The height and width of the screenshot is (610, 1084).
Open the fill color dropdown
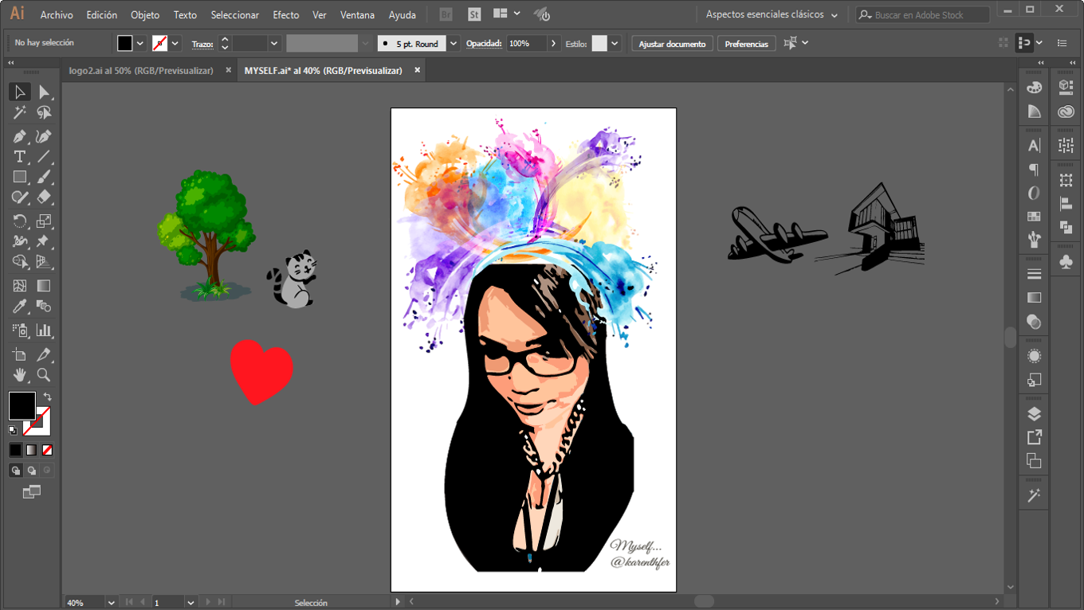pyautogui.click(x=140, y=43)
